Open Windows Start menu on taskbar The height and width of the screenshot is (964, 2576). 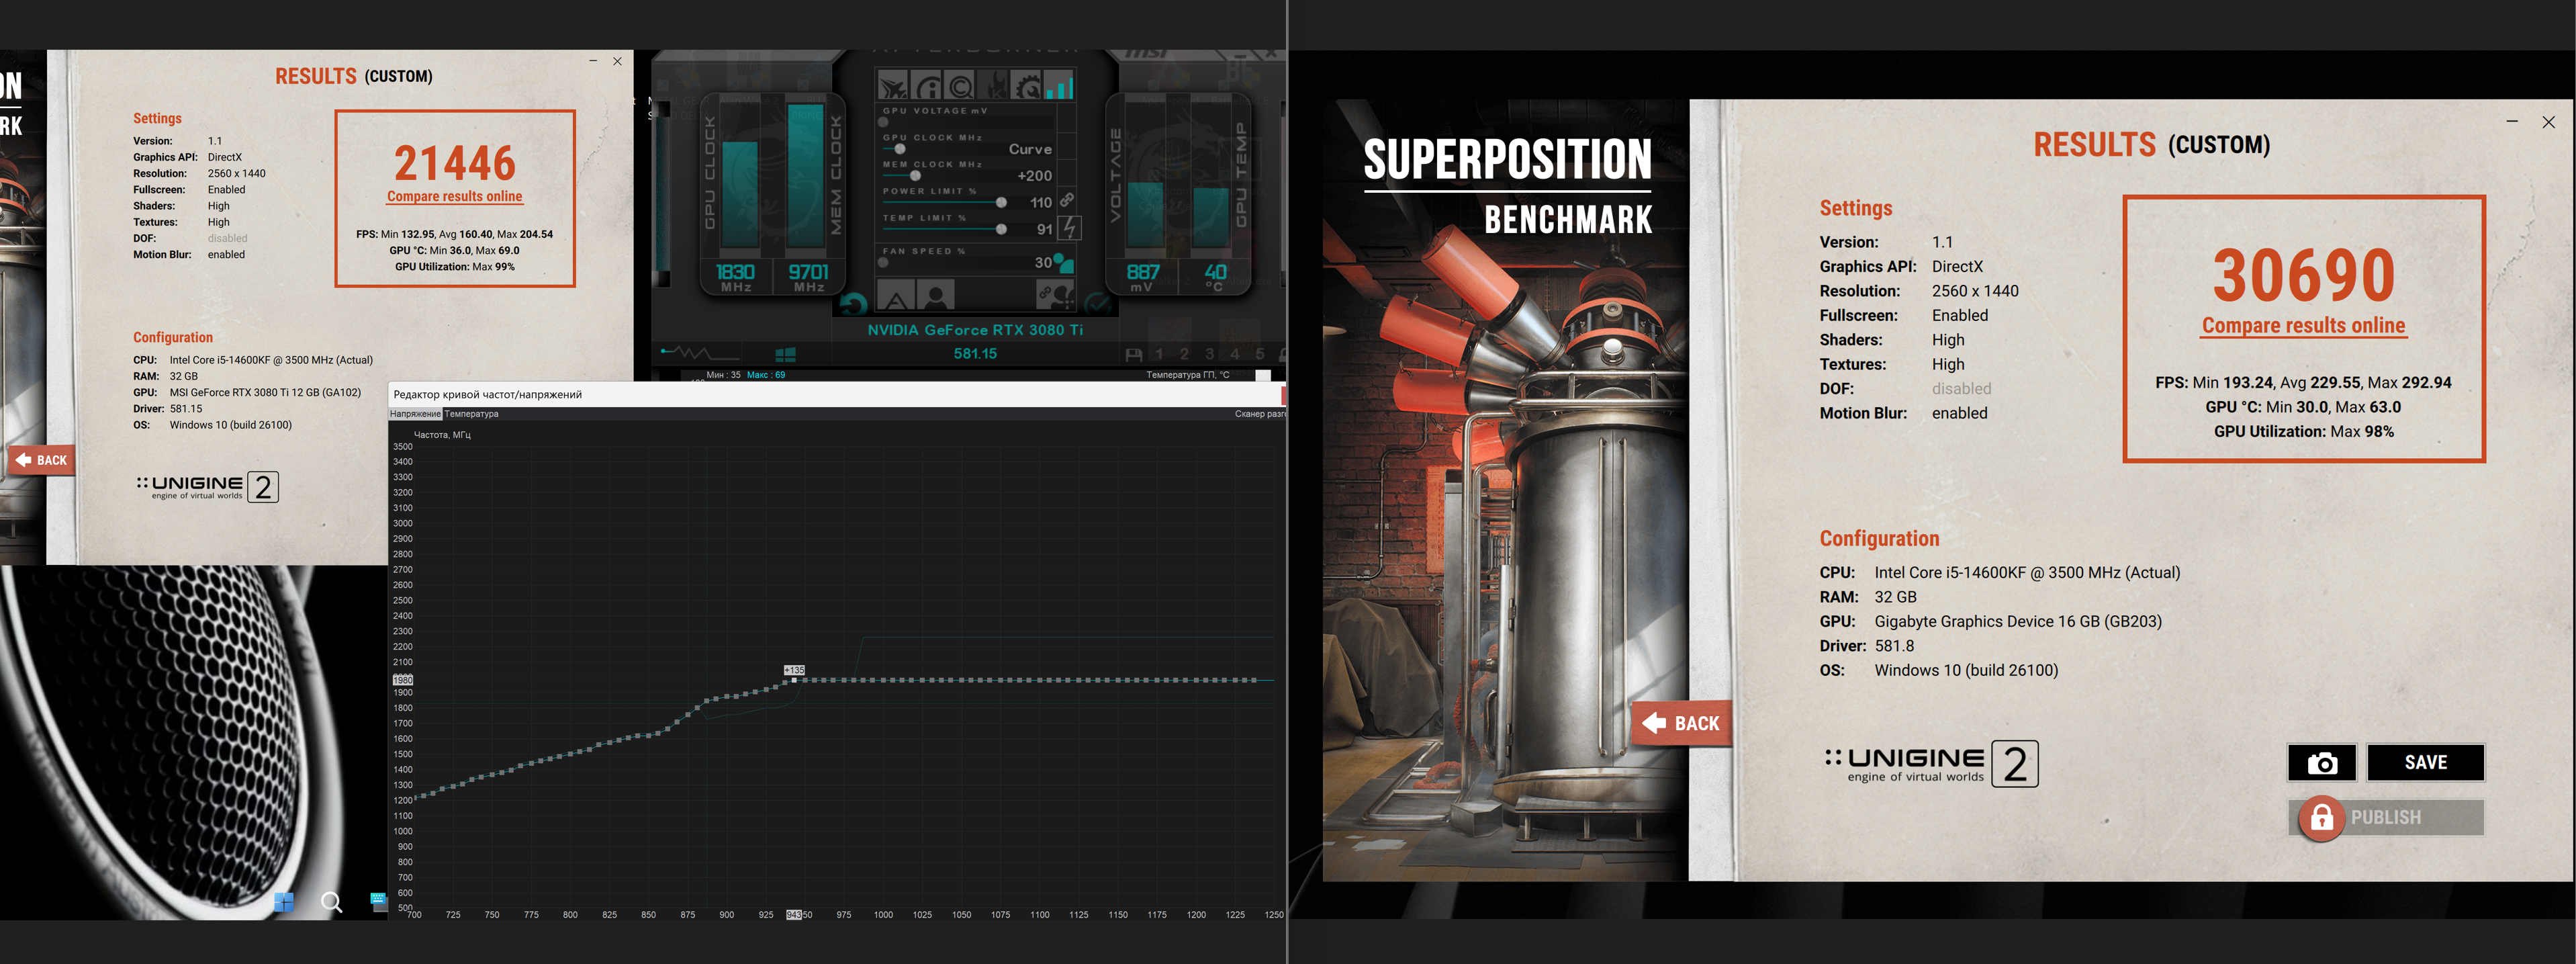[x=284, y=902]
